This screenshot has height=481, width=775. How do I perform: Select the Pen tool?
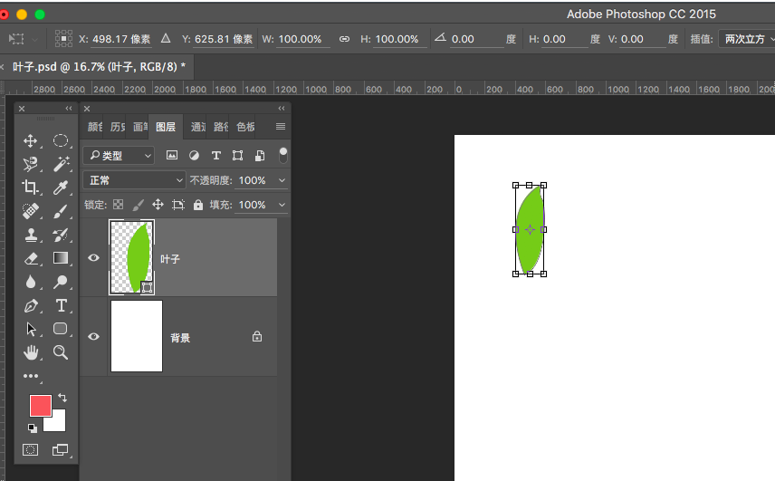(31, 305)
